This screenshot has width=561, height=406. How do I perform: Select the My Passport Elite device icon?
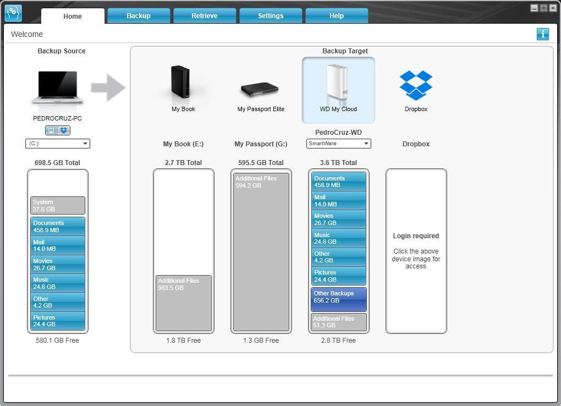tap(260, 90)
